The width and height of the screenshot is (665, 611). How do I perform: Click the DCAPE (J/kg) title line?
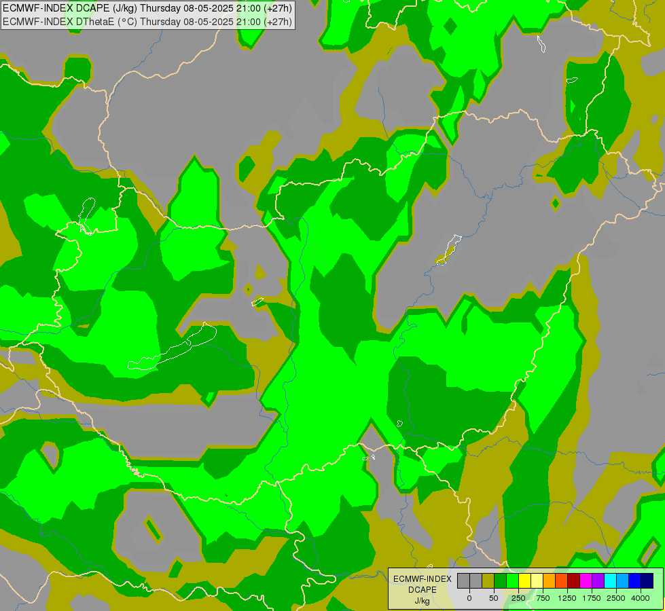click(147, 8)
